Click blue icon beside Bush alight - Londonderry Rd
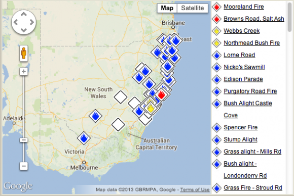This screenshot has width=294, height=196. tap(217, 164)
